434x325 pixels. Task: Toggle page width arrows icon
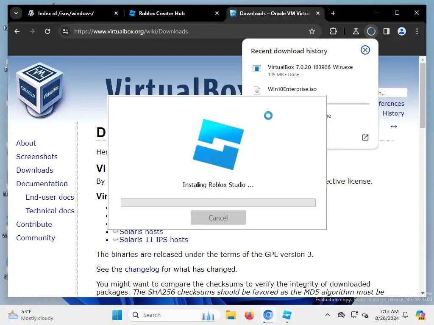tap(394, 127)
